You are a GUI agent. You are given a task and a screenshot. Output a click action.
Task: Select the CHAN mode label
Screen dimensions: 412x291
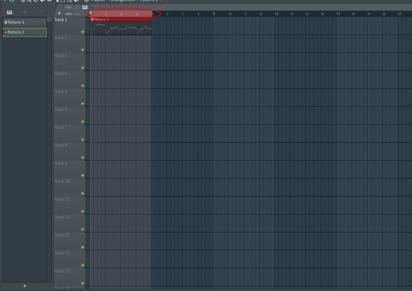click(77, 14)
